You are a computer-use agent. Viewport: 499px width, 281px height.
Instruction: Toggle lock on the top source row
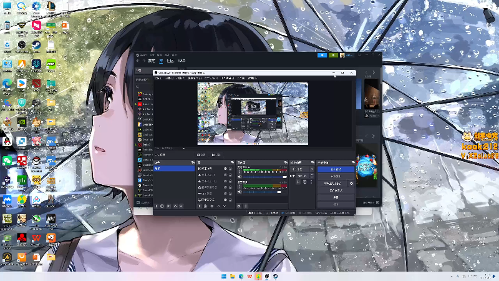coord(230,169)
